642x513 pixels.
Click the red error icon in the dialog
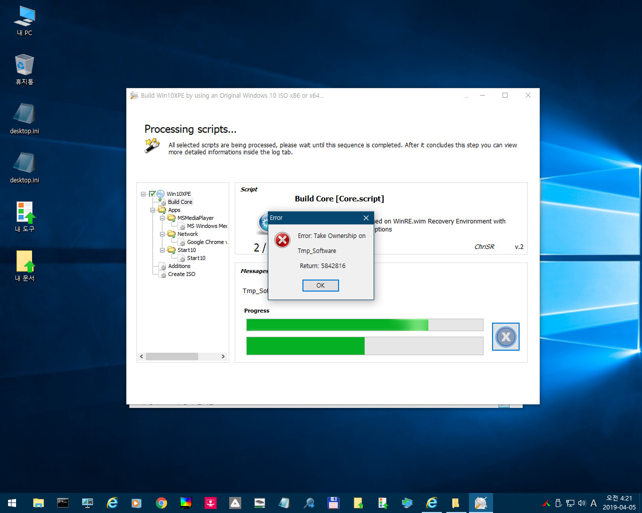coord(282,240)
